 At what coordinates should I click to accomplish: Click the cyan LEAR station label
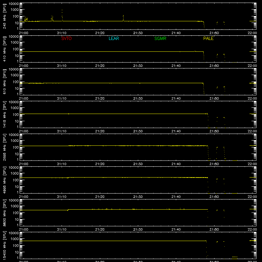[114, 38]
